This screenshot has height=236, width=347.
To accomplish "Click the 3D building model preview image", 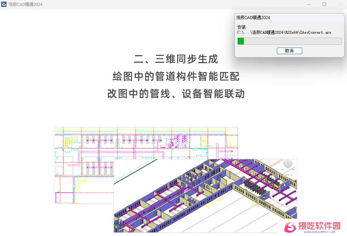I will pyautogui.click(x=205, y=196).
